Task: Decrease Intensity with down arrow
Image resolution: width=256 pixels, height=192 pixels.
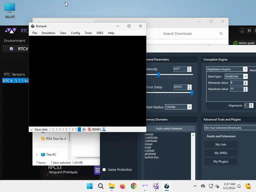Action: tap(189, 70)
